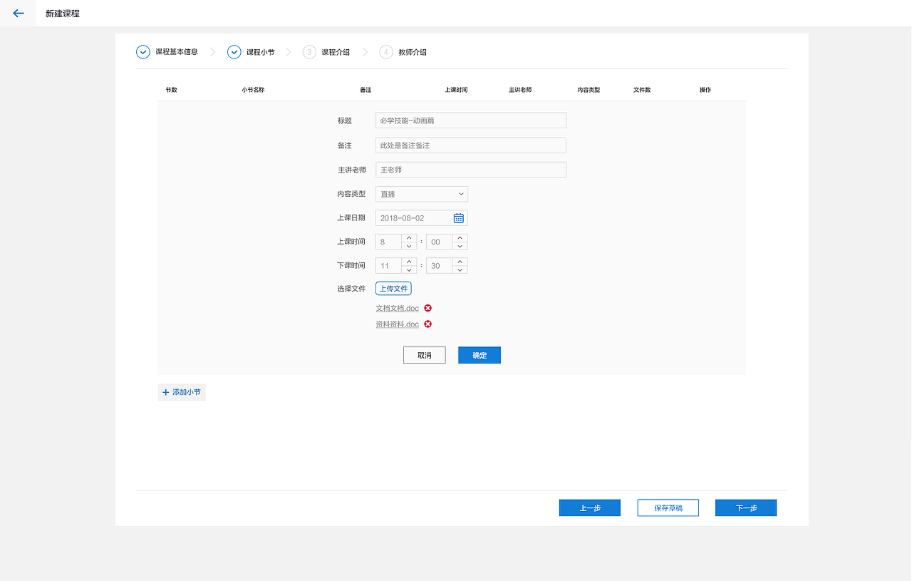This screenshot has height=581, width=912.
Task: Click the 小节名称 column header
Action: pyautogui.click(x=253, y=90)
